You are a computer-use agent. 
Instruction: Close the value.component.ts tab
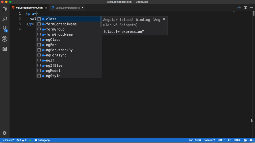click(83, 8)
